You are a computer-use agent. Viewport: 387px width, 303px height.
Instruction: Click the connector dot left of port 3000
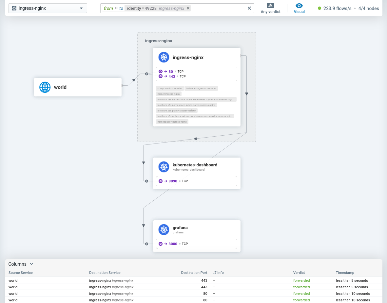click(146, 244)
